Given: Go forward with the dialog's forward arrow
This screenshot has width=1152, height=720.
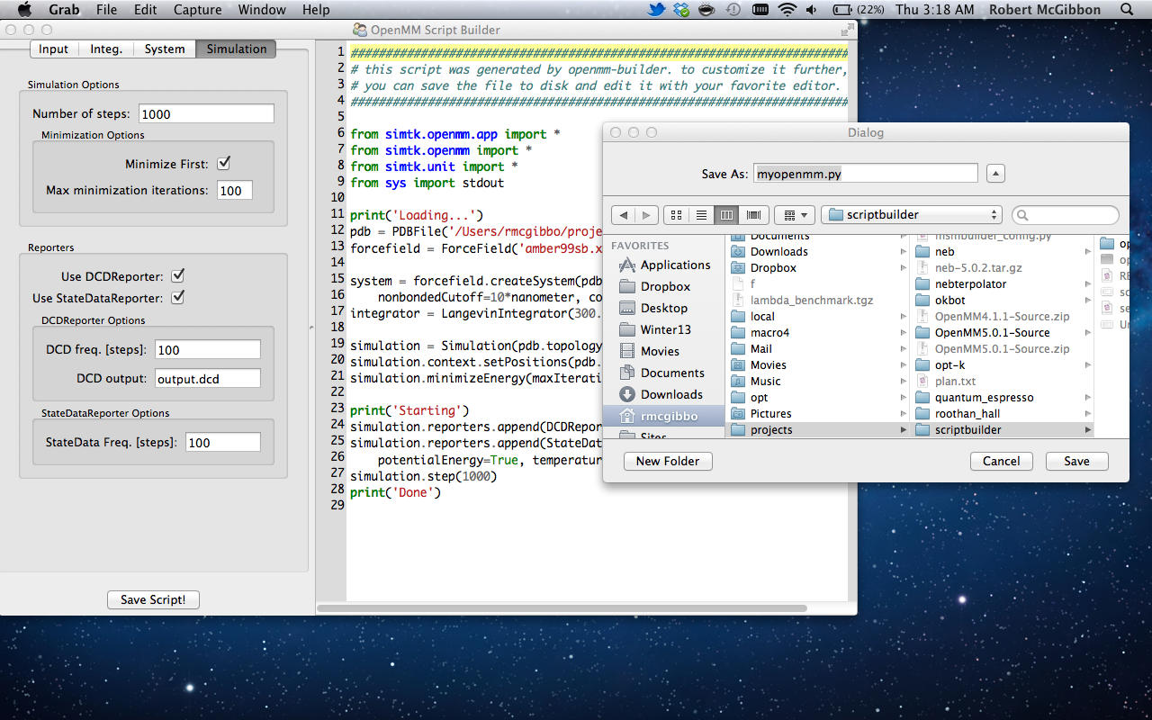Looking at the screenshot, I should pos(646,215).
